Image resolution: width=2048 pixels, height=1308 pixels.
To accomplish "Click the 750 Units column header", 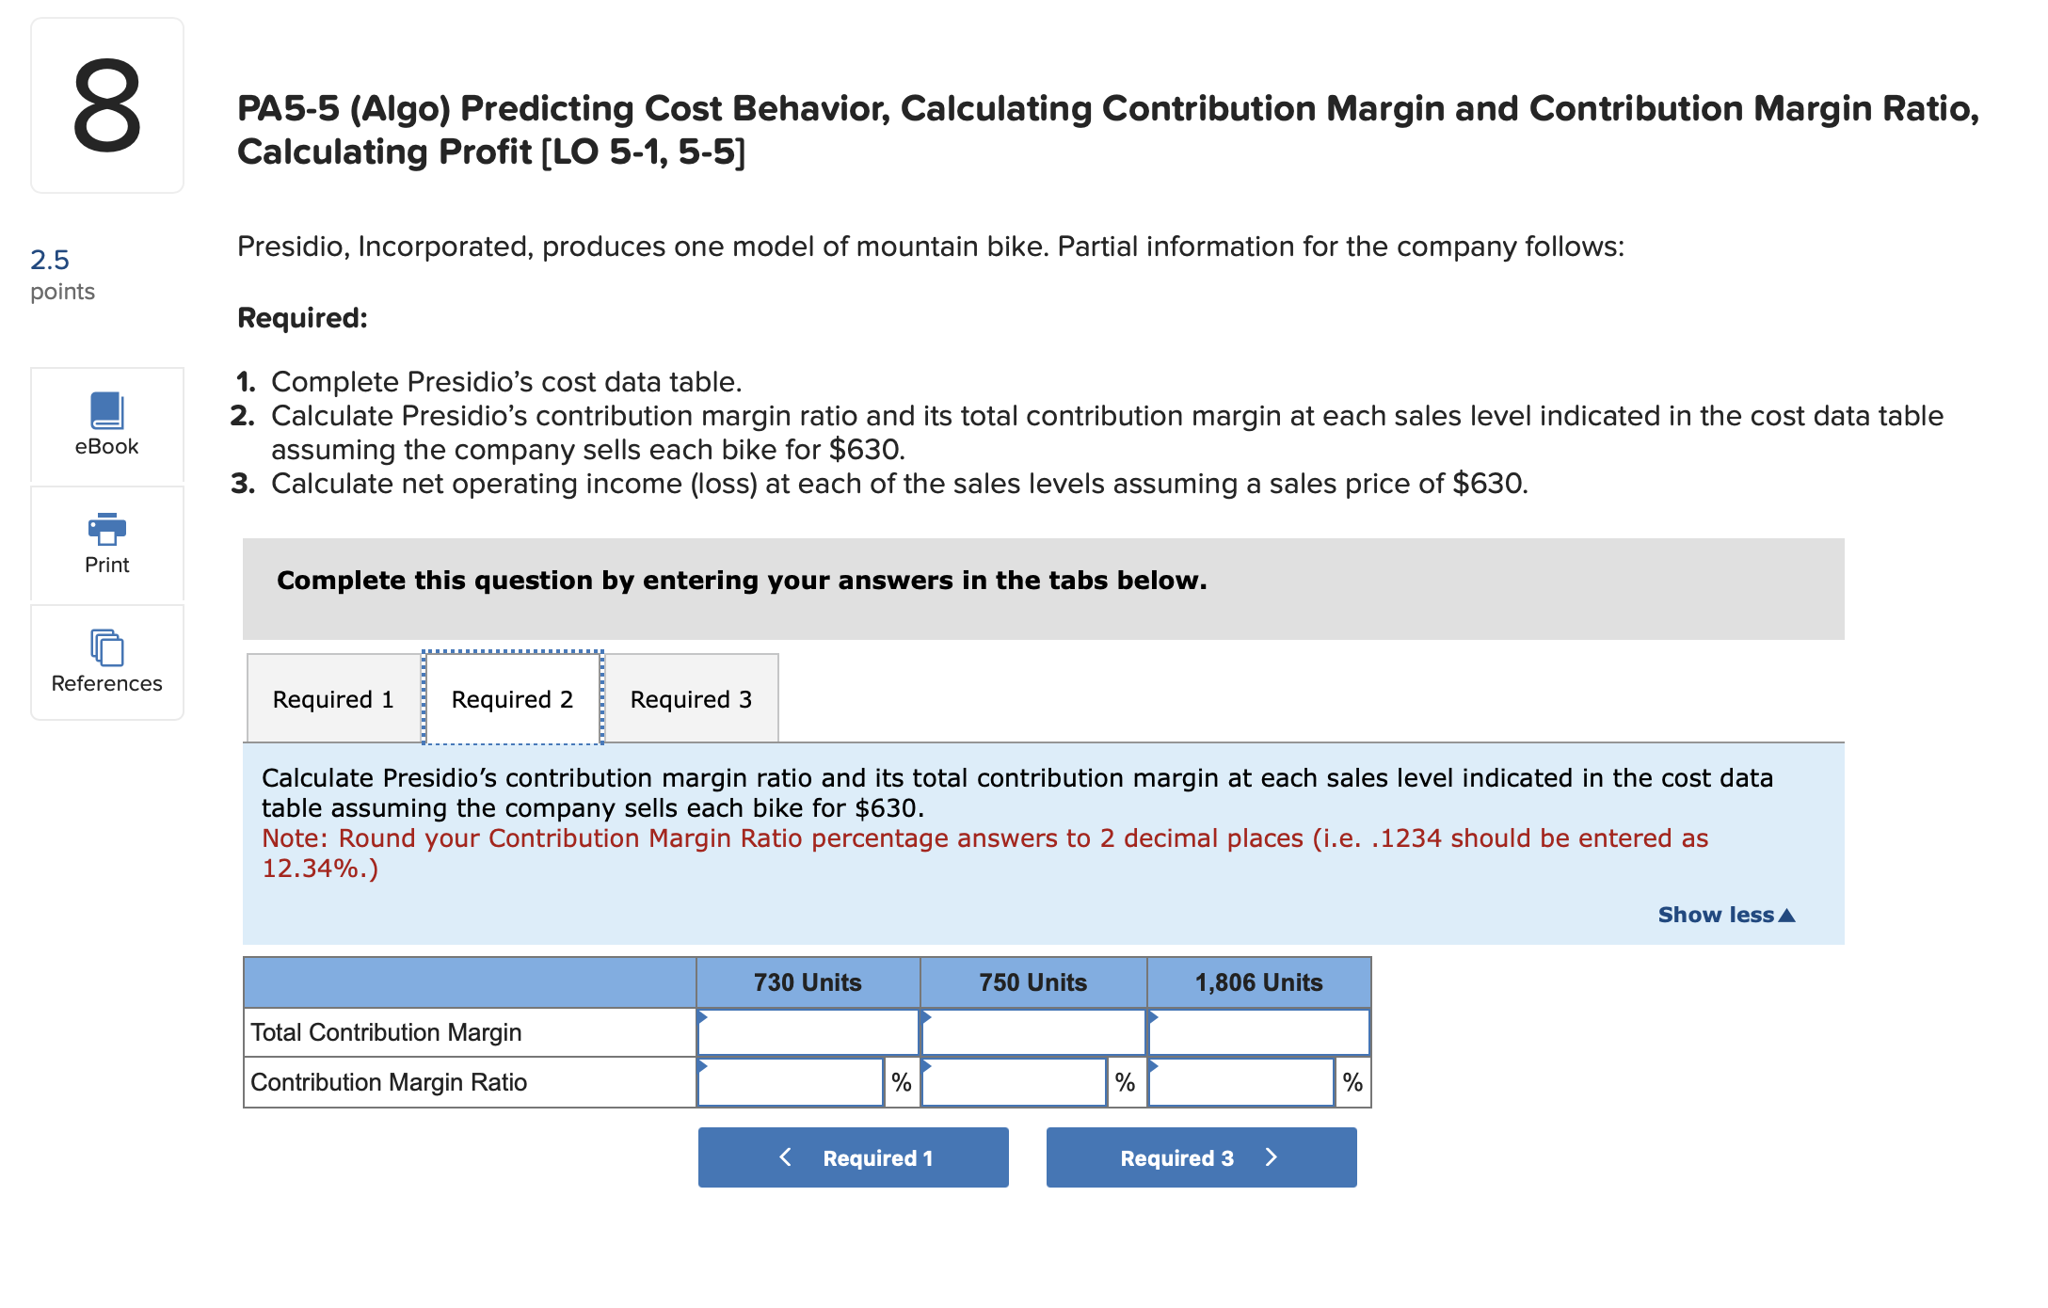I will pyautogui.click(x=1032, y=981).
